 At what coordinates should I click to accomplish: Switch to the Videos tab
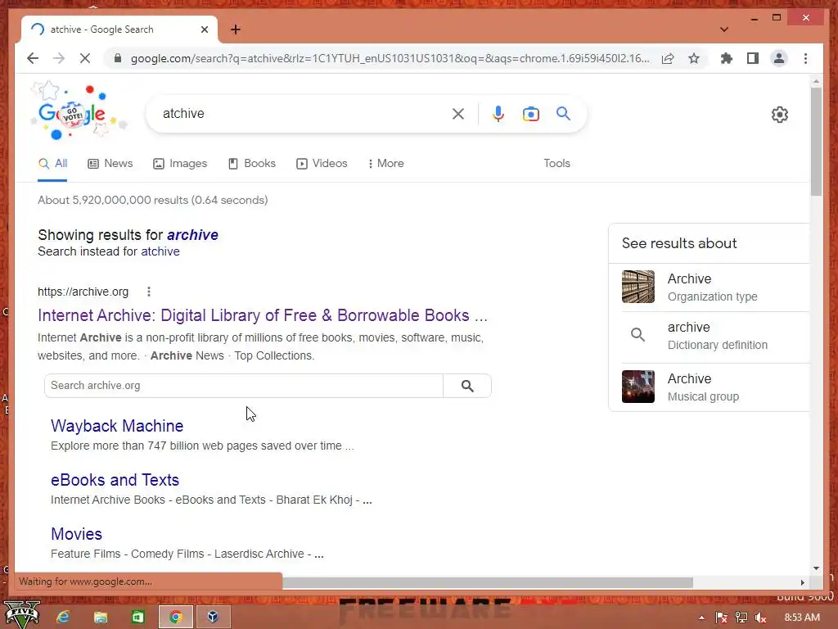click(x=322, y=164)
